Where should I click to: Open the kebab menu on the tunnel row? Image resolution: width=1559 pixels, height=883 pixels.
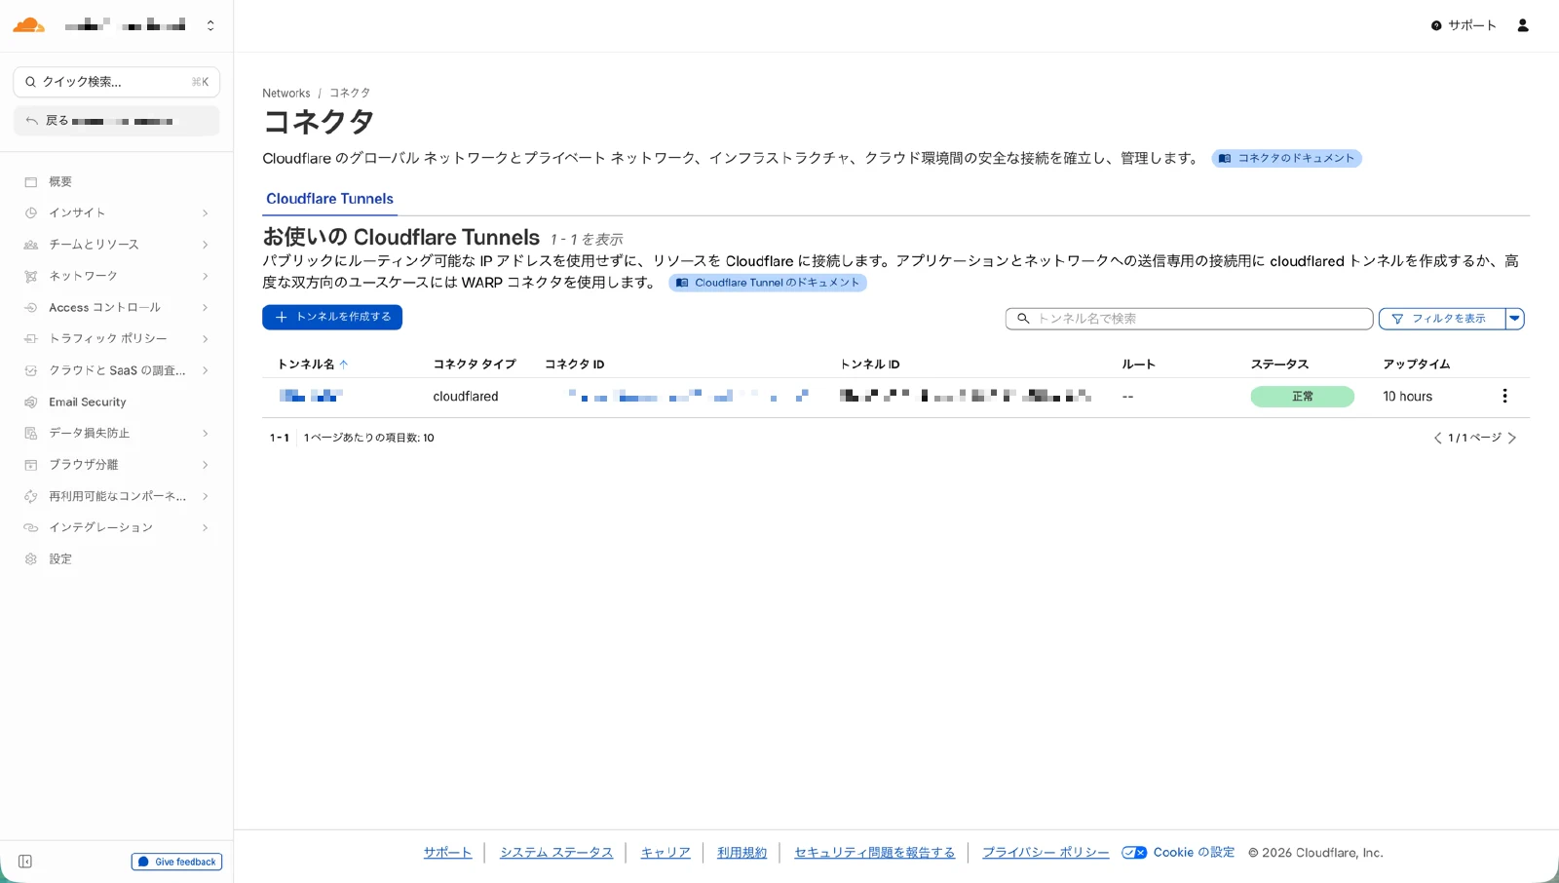click(x=1504, y=396)
